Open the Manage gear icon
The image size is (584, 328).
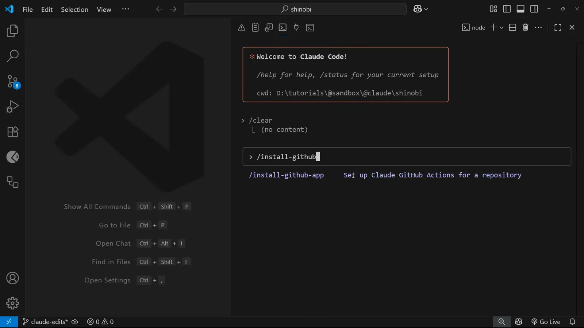pyautogui.click(x=12, y=303)
